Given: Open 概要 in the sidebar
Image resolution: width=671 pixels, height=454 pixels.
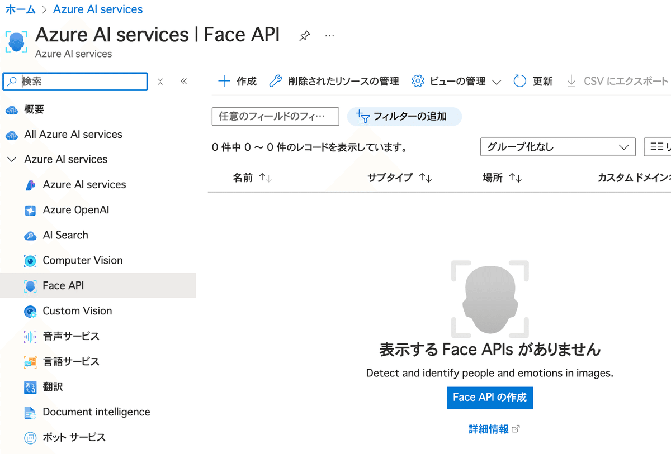Looking at the screenshot, I should [x=34, y=109].
